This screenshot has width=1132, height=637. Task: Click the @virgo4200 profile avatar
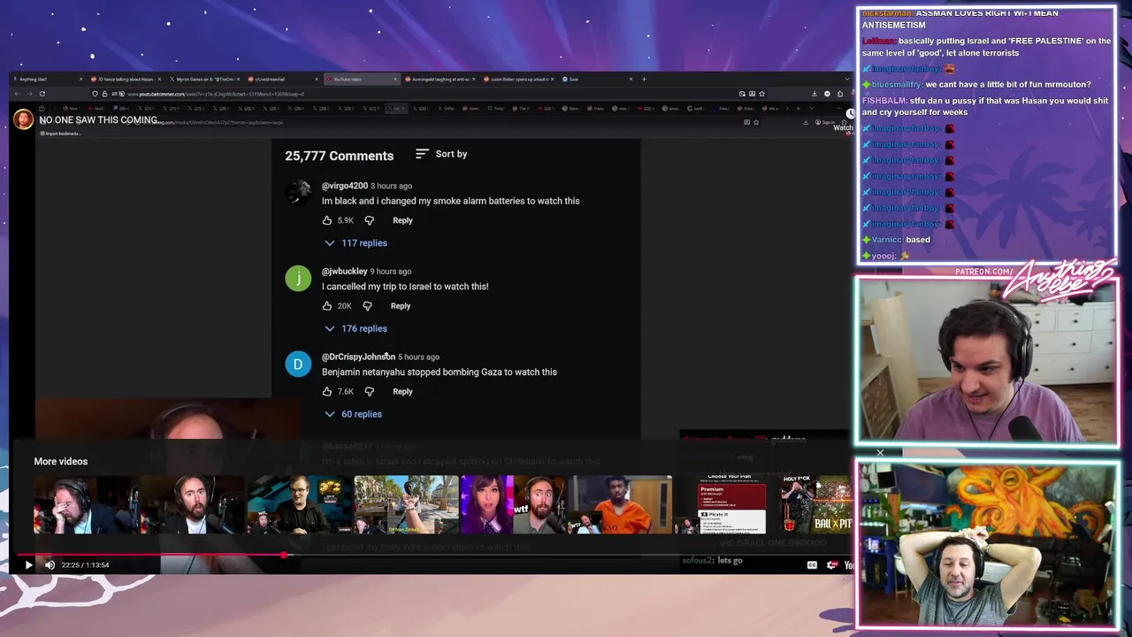(299, 193)
